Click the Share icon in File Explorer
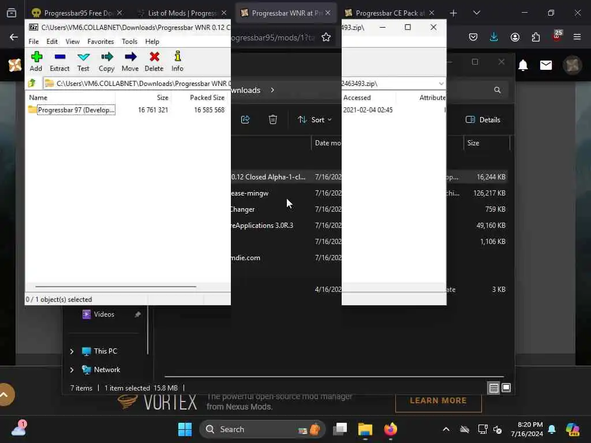The width and height of the screenshot is (591, 443). [245, 119]
